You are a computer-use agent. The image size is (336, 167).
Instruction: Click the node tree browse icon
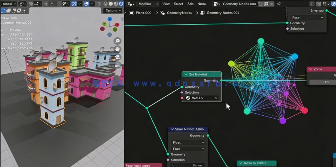pyautogui.click(x=217, y=4)
